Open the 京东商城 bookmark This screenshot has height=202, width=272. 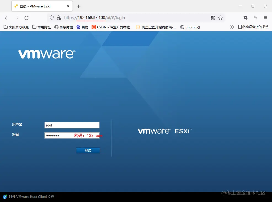64,27
